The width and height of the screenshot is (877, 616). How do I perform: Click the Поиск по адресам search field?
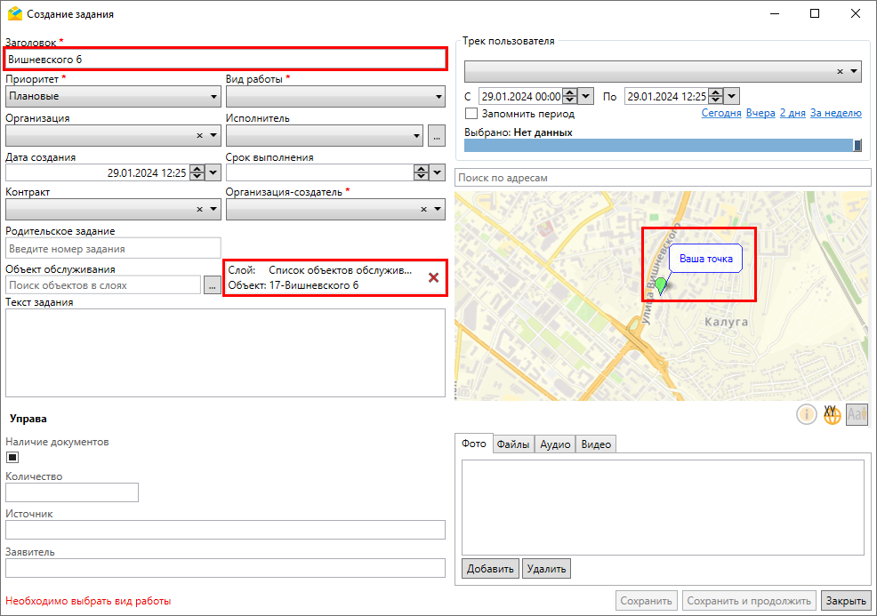click(662, 178)
